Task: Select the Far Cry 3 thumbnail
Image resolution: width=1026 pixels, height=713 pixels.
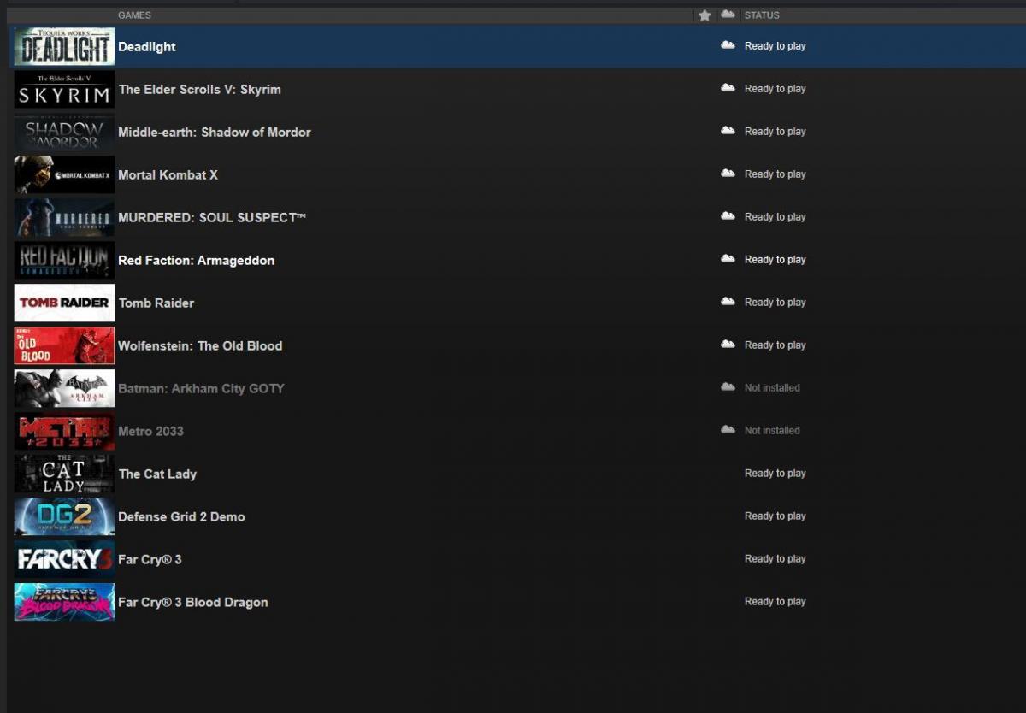Action: 64,559
